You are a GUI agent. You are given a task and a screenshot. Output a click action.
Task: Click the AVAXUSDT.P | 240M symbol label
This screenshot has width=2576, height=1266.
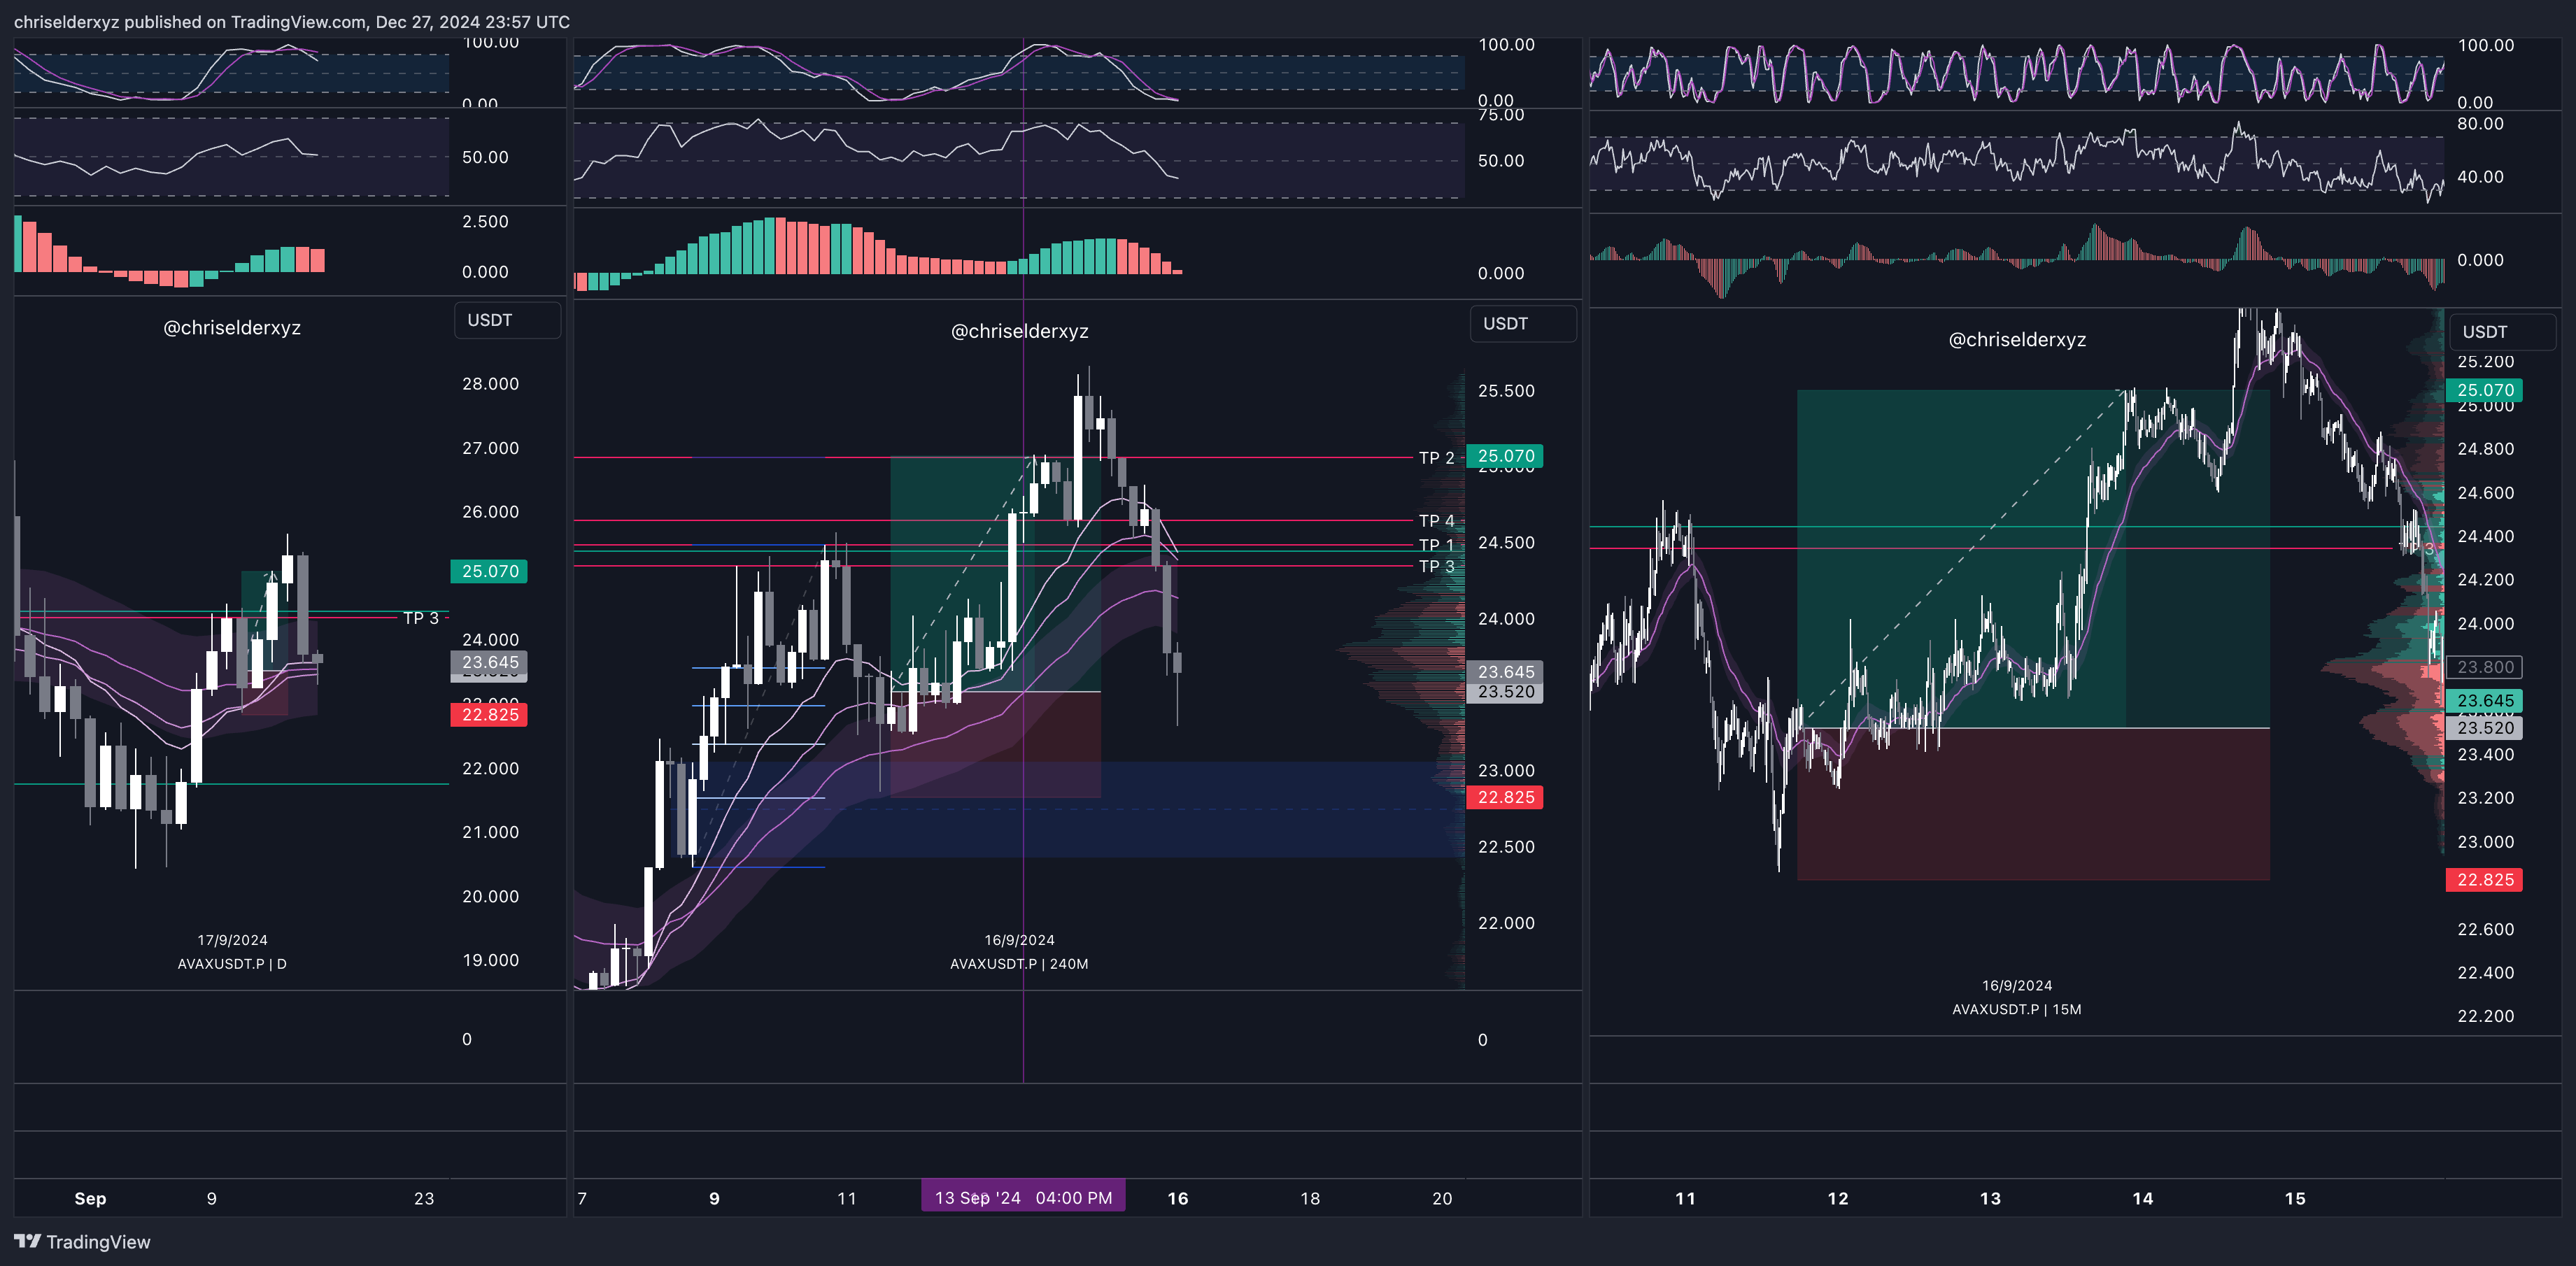[x=1018, y=964]
